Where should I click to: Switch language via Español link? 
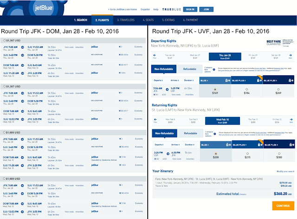[145, 9]
